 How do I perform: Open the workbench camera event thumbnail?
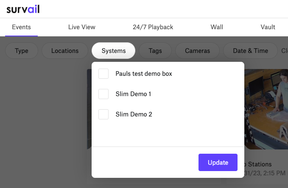[x=266, y=109]
